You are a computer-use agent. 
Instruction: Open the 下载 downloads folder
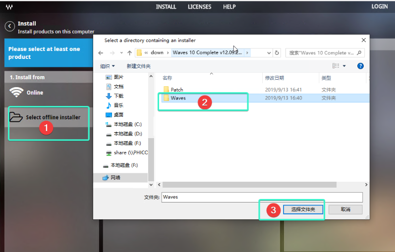[x=114, y=96]
